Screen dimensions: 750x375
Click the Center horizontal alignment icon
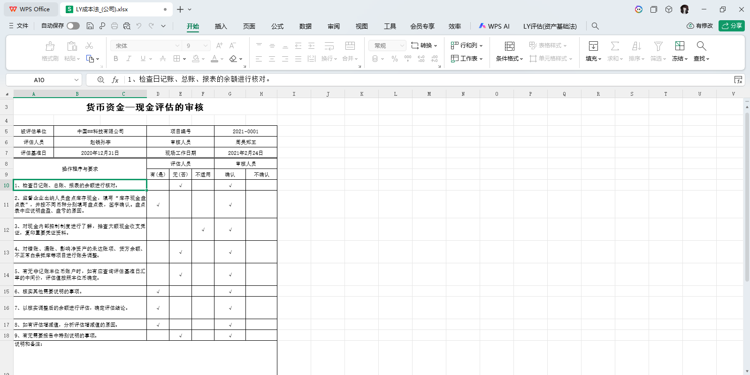(272, 59)
